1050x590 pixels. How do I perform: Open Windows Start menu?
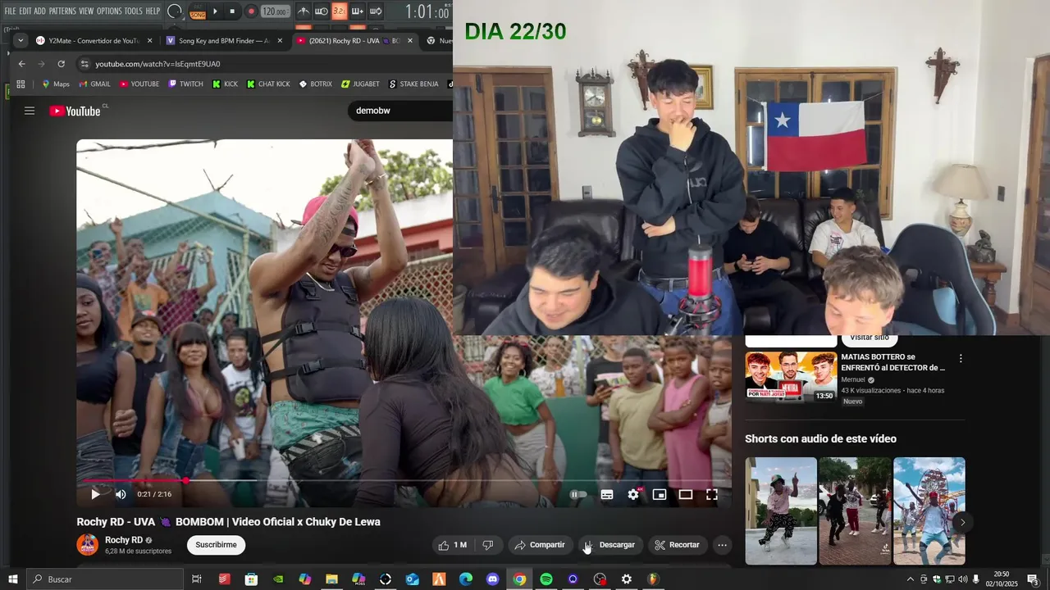coord(13,579)
